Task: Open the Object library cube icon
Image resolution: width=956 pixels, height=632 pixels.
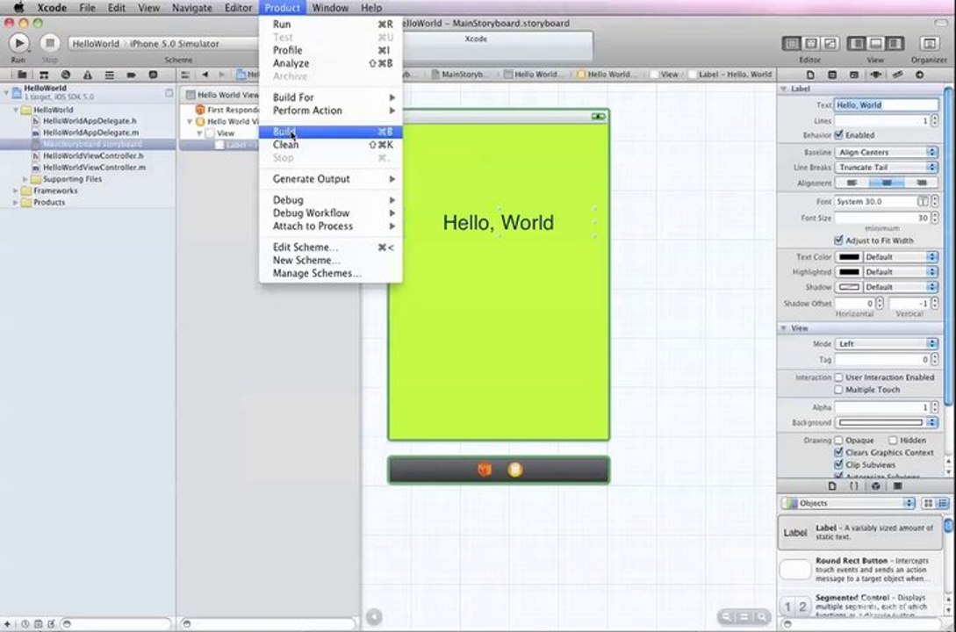Action: click(x=875, y=485)
